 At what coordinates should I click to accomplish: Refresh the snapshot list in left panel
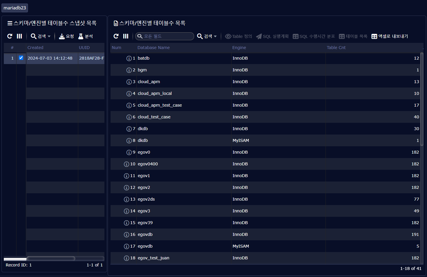coord(10,36)
